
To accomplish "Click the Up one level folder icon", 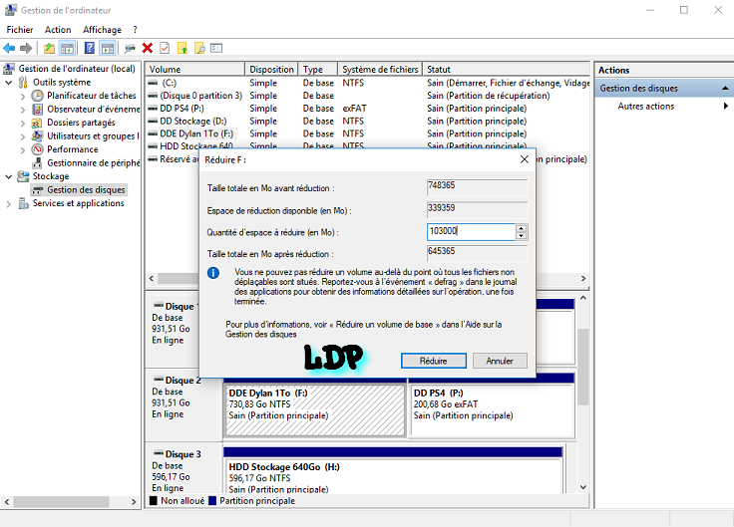I will (49, 48).
